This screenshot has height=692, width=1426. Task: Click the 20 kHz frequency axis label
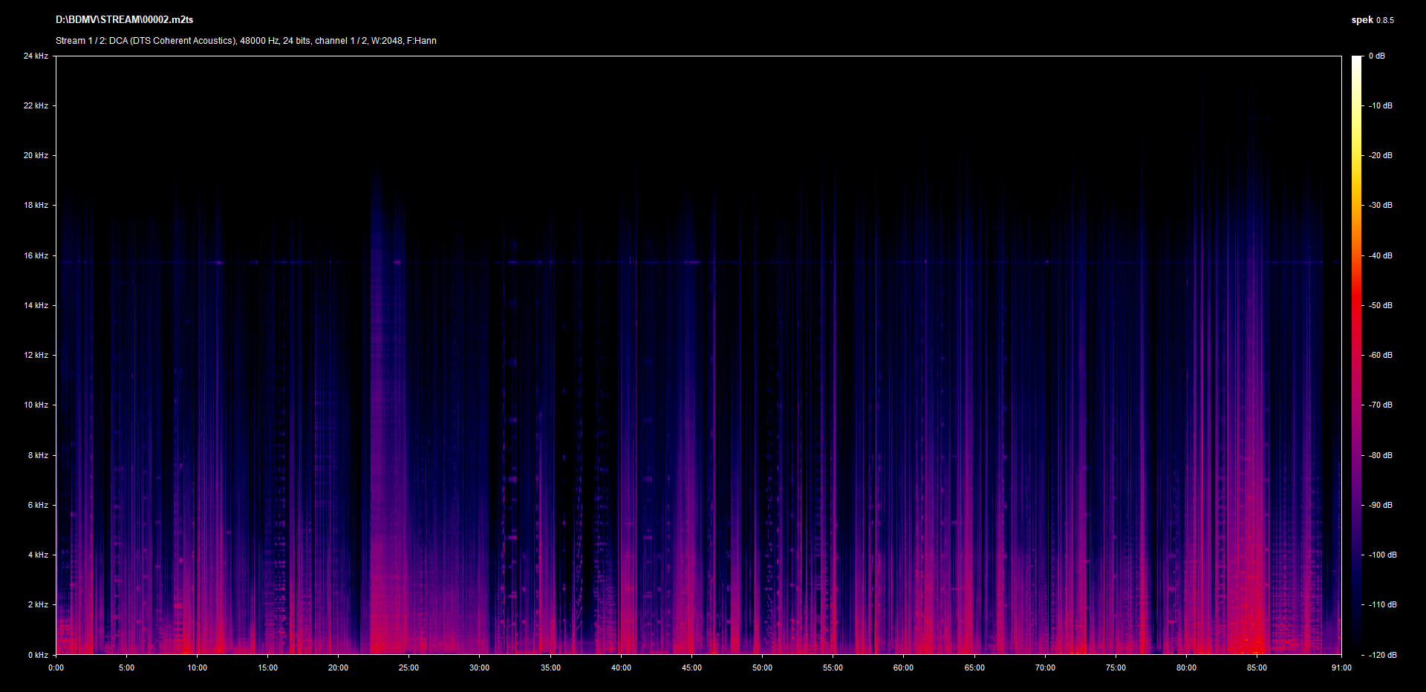coord(36,155)
